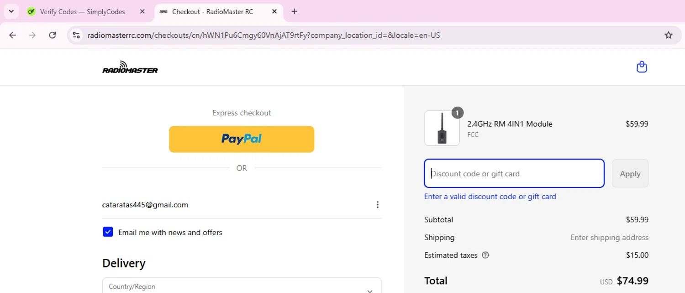Show Estimated taxes info tooltip icon
This screenshot has width=685, height=293.
485,255
